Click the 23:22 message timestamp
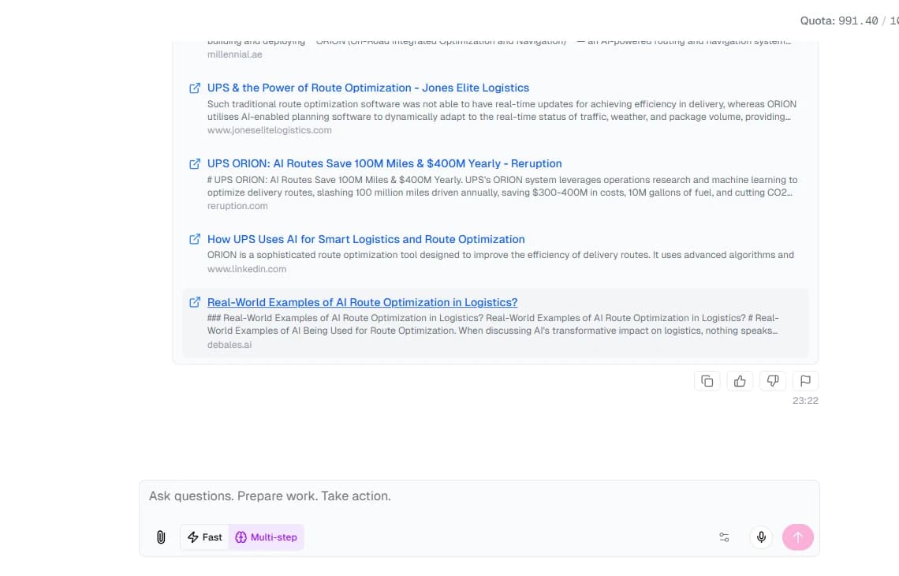Screen dimensions: 899x576 (x=805, y=401)
